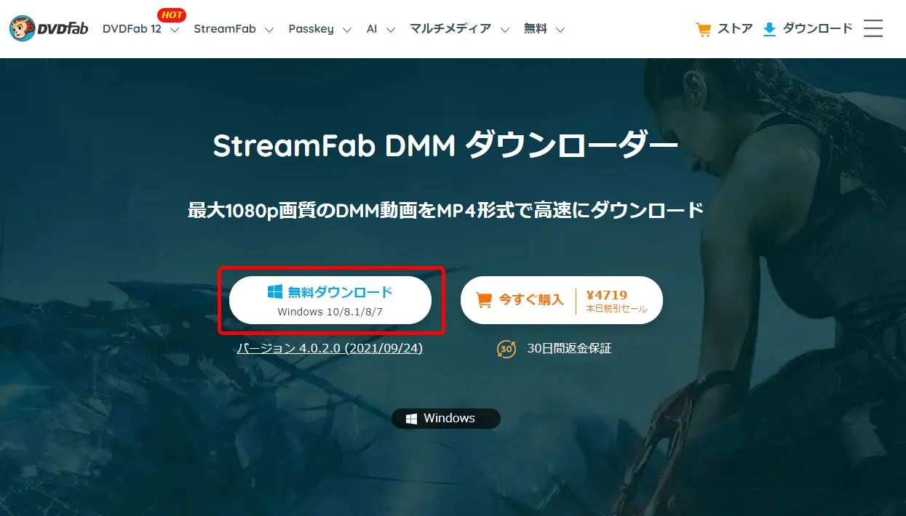This screenshot has height=516, width=906.
Task: Select the Windows platform pill
Action: [446, 419]
